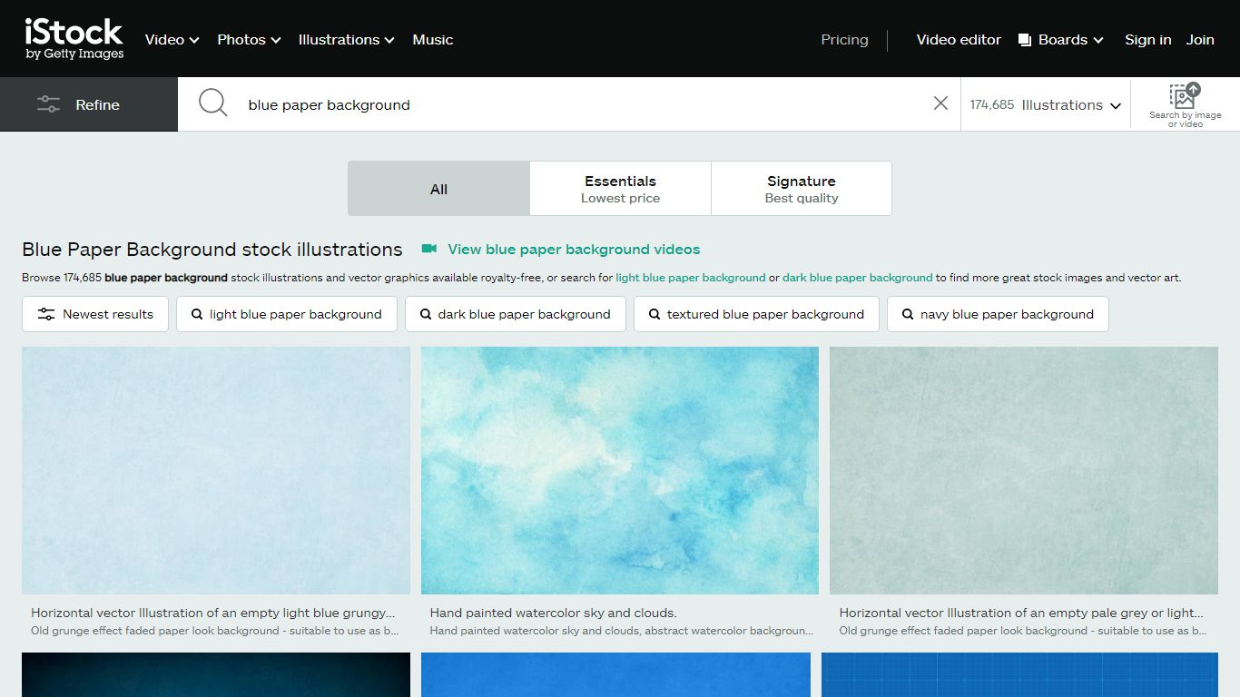Click the Refine sliders icon
The image size is (1240, 697).
pos(48,104)
